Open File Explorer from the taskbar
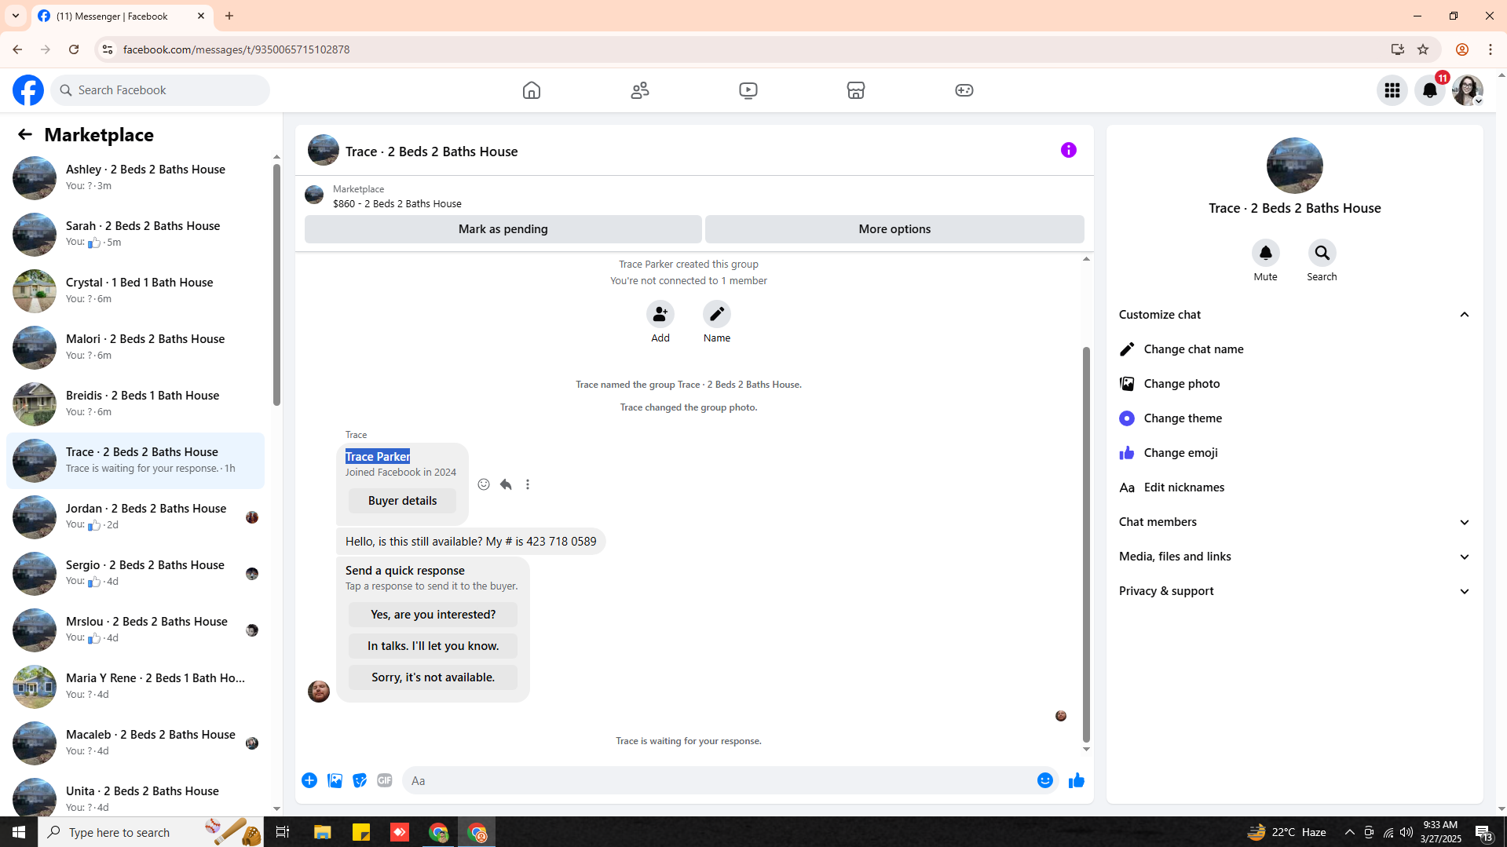The height and width of the screenshot is (847, 1507). point(323,832)
